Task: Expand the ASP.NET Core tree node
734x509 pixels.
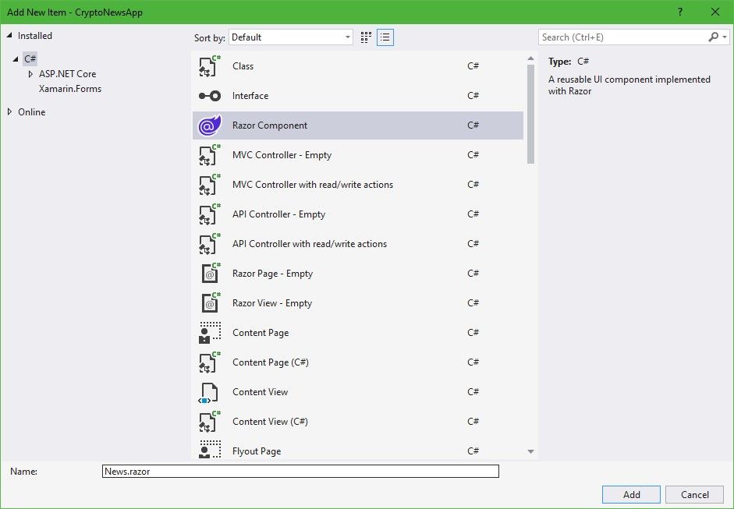Action: coord(30,74)
